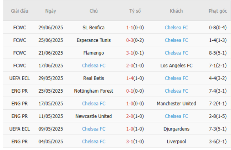This screenshot has height=150, width=231.
Task: Click the "Ngày" column header
Action: (x=50, y=11)
